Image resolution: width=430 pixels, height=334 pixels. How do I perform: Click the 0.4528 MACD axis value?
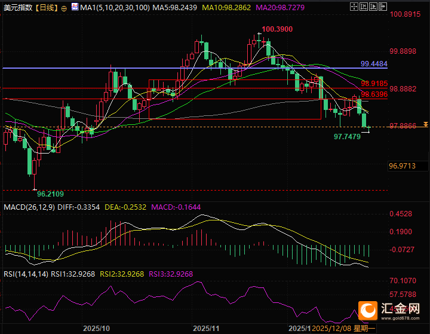(401, 214)
